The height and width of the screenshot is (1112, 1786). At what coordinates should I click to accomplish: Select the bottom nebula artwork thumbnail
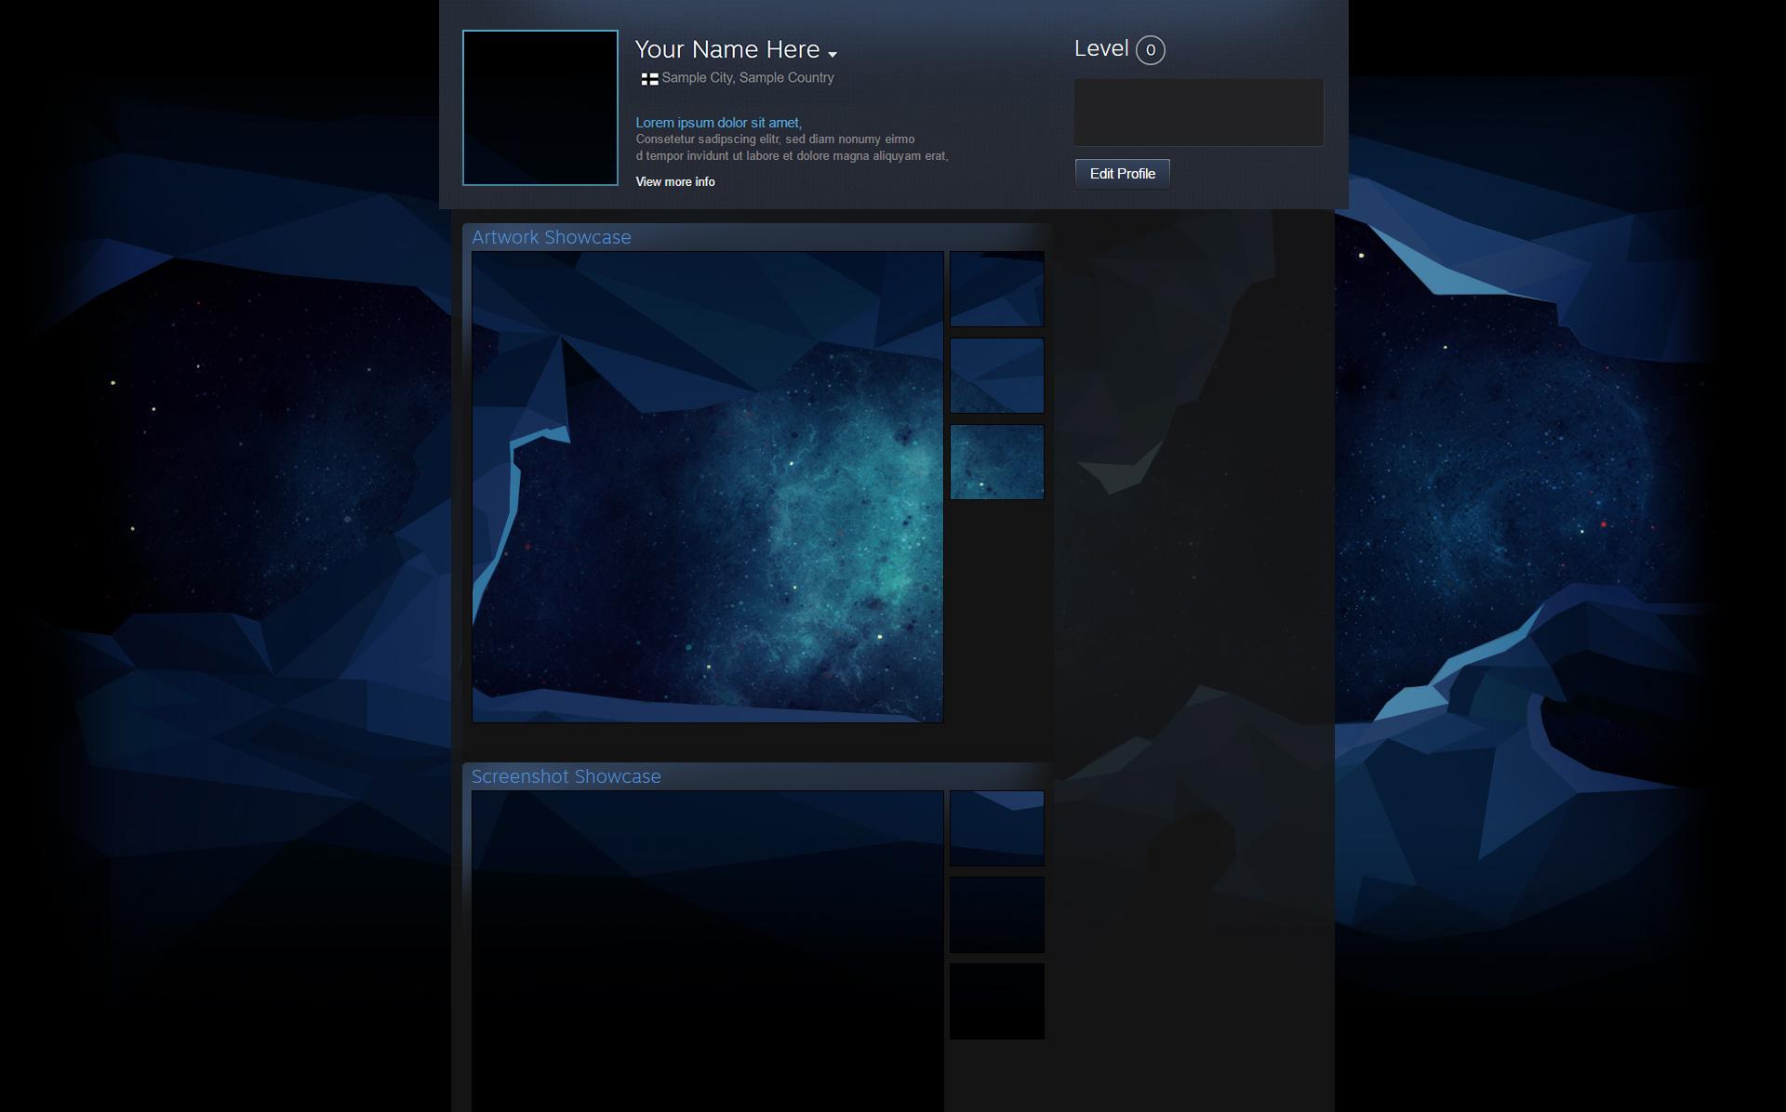(x=996, y=462)
